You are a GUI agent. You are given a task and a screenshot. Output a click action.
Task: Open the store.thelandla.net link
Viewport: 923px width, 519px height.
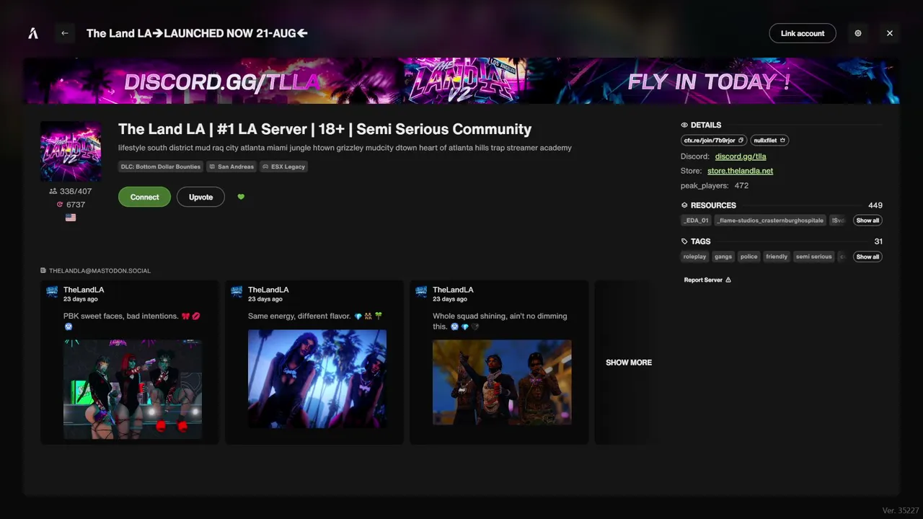tap(740, 171)
